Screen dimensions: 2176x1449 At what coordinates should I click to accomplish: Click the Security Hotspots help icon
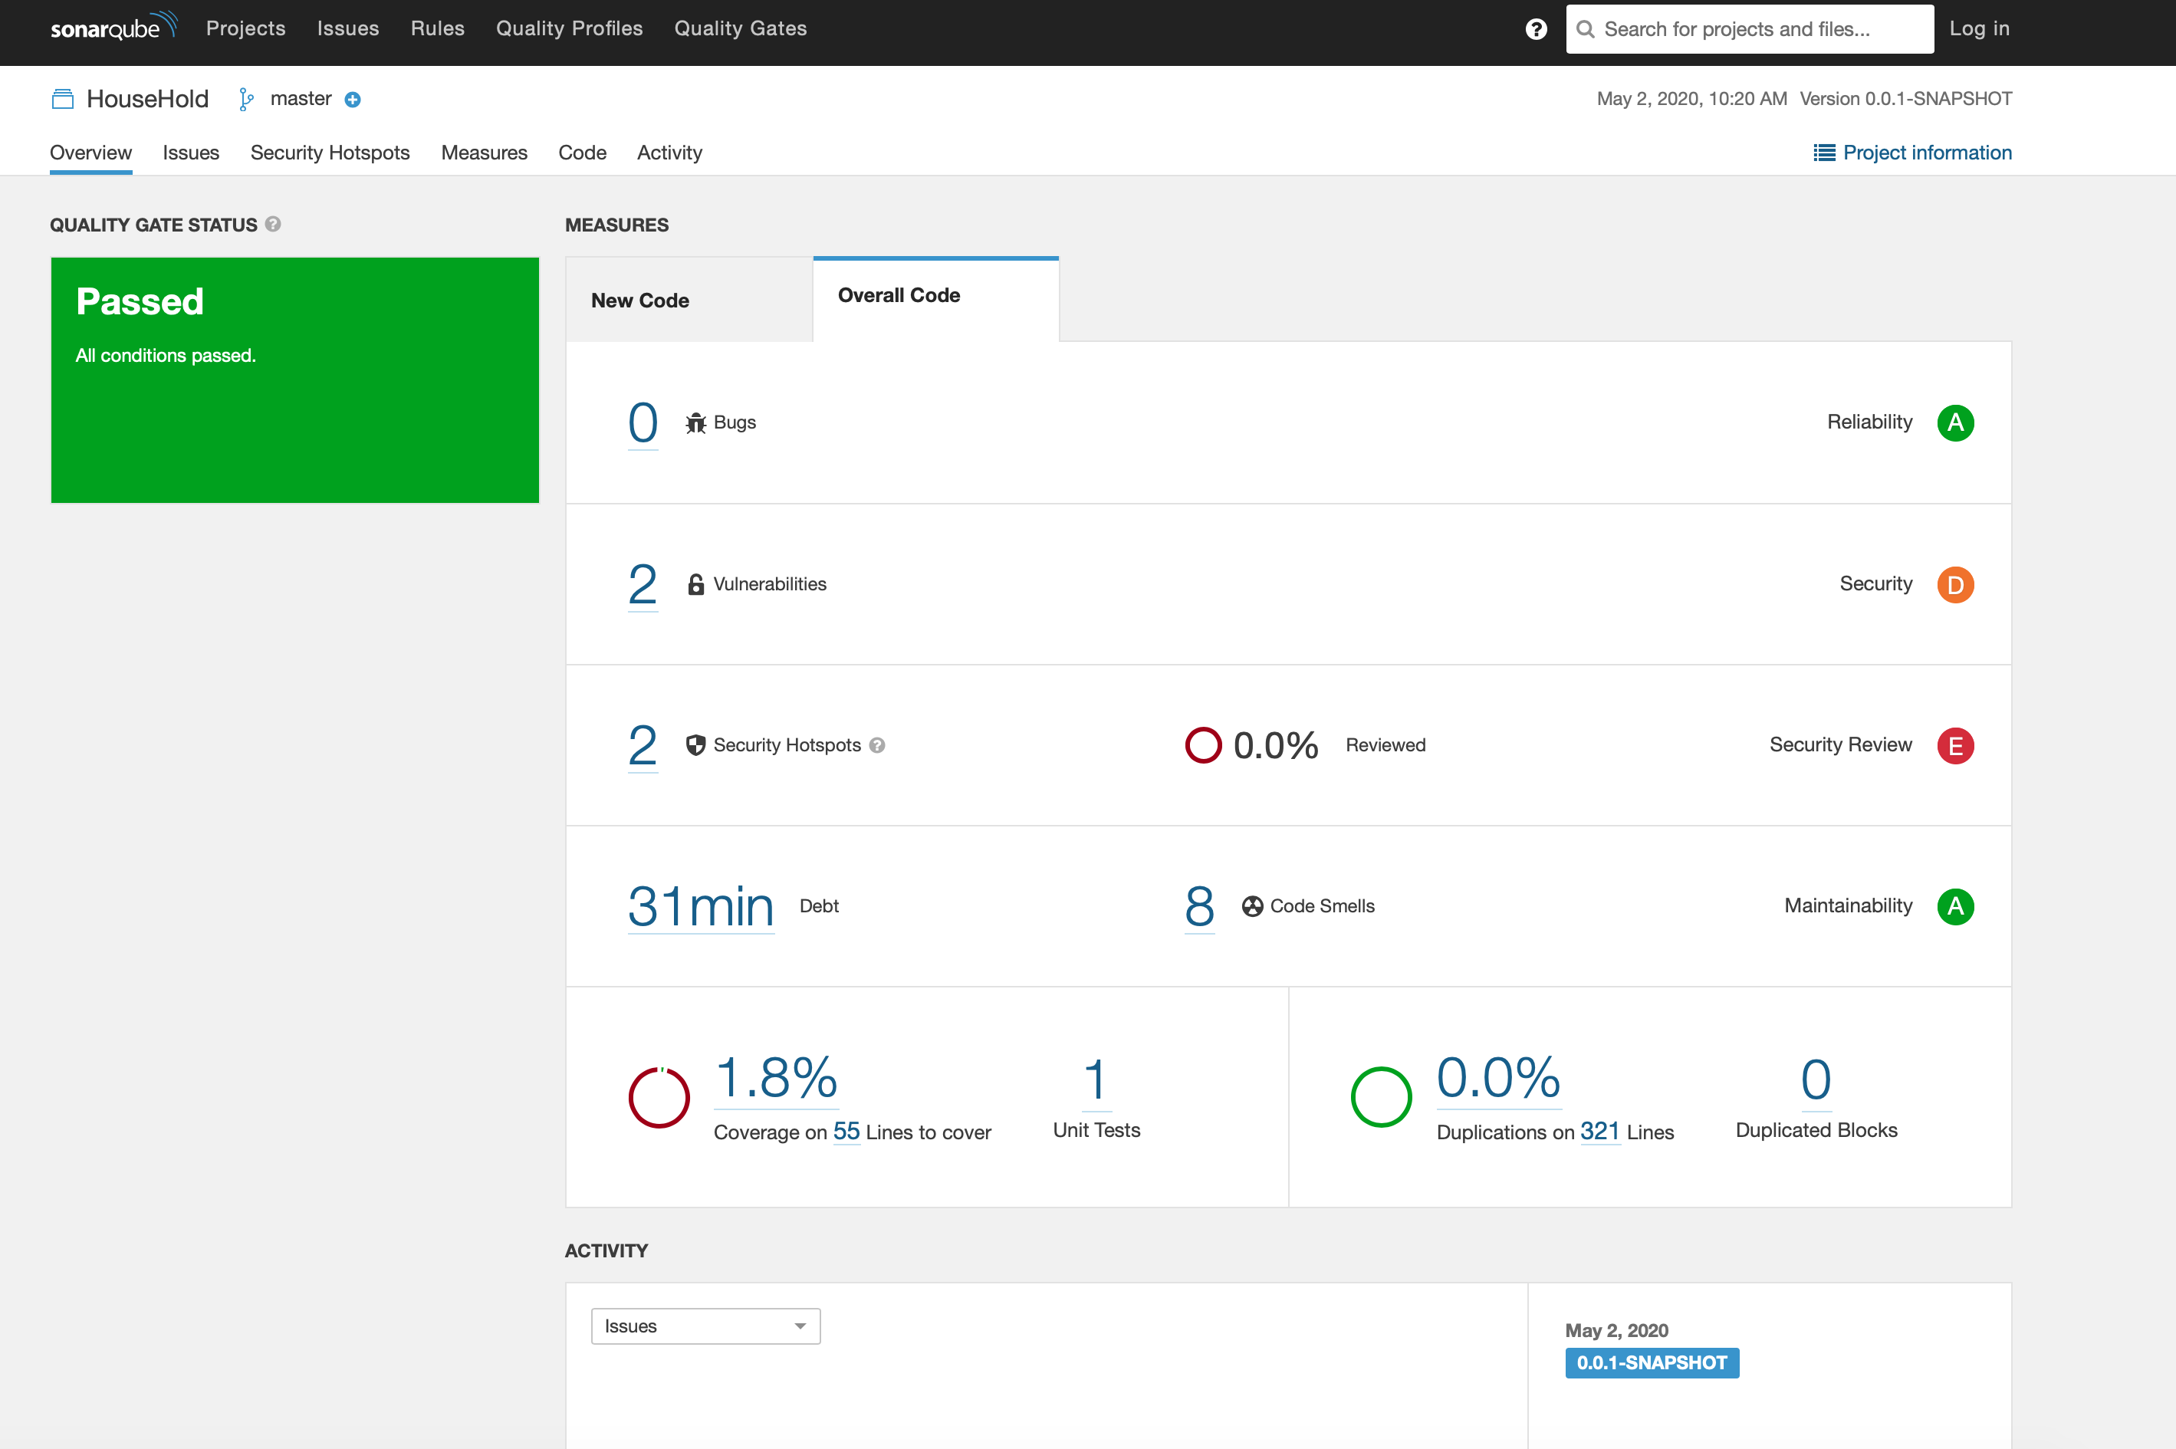[x=877, y=746]
